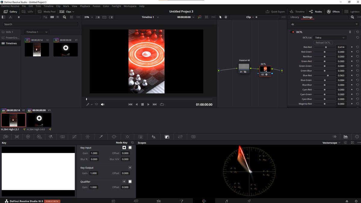The image size is (361, 203).
Task: Show the Scopes panel icon
Action: click(346, 137)
